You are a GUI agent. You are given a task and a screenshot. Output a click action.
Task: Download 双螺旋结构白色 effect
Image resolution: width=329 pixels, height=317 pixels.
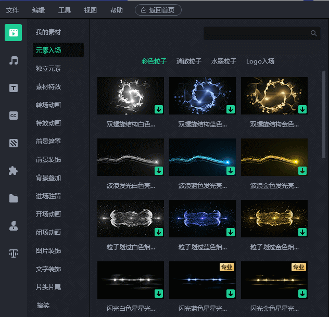tap(159, 109)
